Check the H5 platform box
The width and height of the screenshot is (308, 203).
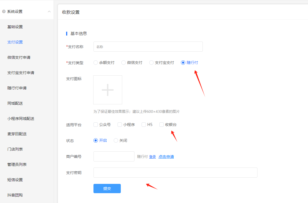(x=144, y=125)
